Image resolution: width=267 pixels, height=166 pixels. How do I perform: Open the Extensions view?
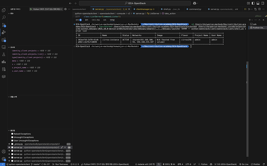tap(3, 40)
